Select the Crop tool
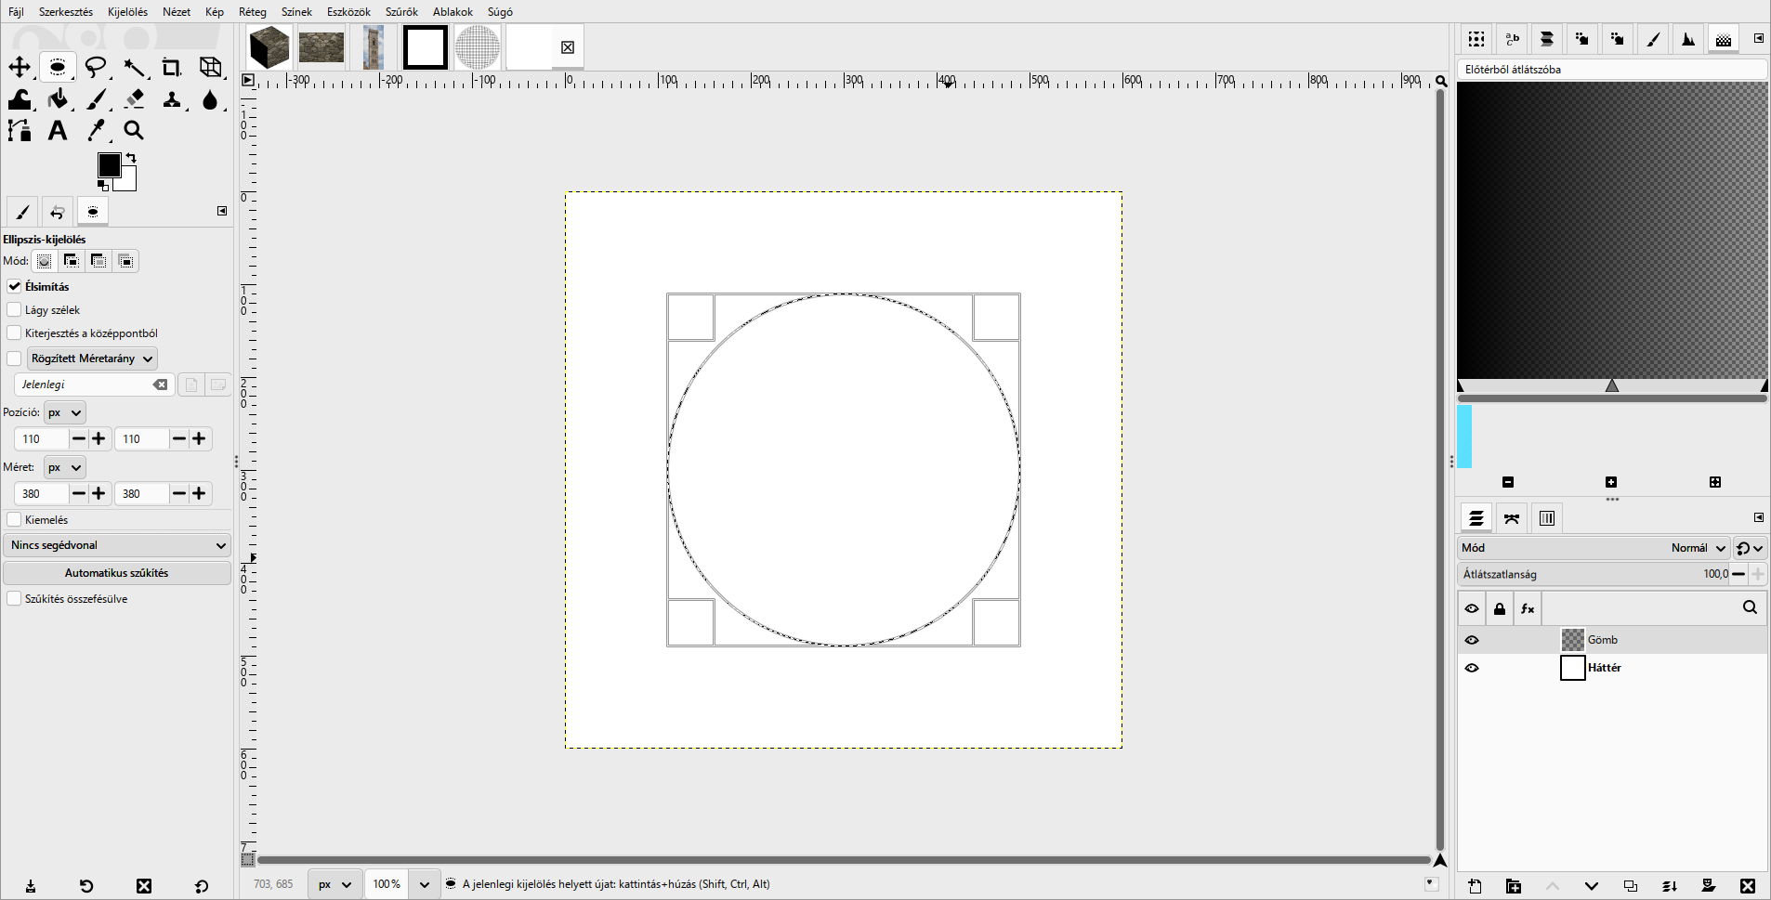Image resolution: width=1771 pixels, height=900 pixels. coord(172,67)
